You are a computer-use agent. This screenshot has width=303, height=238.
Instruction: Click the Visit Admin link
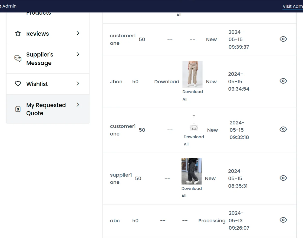pos(293,6)
